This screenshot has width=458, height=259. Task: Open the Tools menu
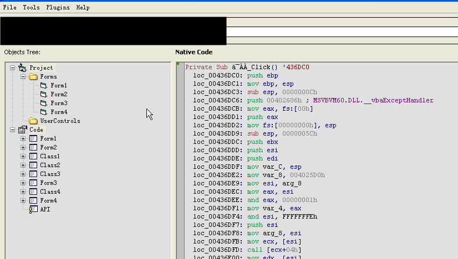coord(31,7)
